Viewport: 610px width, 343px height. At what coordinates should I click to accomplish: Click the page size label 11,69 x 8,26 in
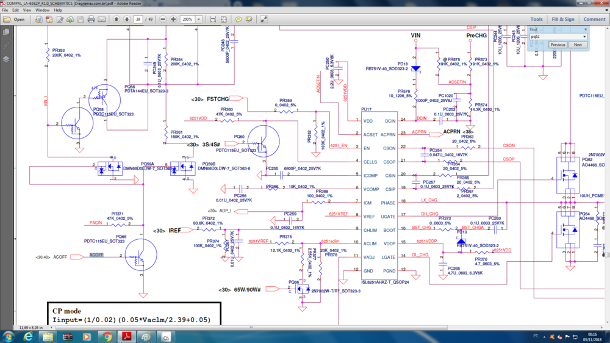(31, 327)
